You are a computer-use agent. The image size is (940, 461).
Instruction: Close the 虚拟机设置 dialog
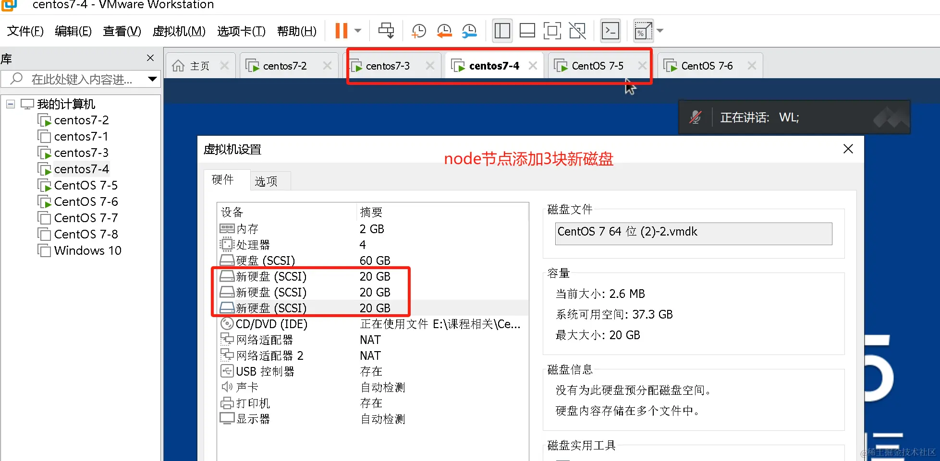pyautogui.click(x=848, y=149)
